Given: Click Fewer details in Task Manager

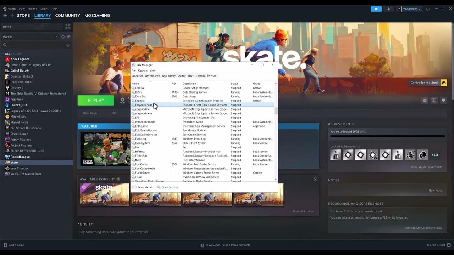Looking at the screenshot, I should tap(143, 187).
